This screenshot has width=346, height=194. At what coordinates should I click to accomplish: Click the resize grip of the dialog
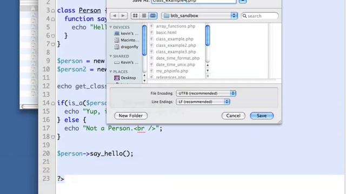coord(280,122)
